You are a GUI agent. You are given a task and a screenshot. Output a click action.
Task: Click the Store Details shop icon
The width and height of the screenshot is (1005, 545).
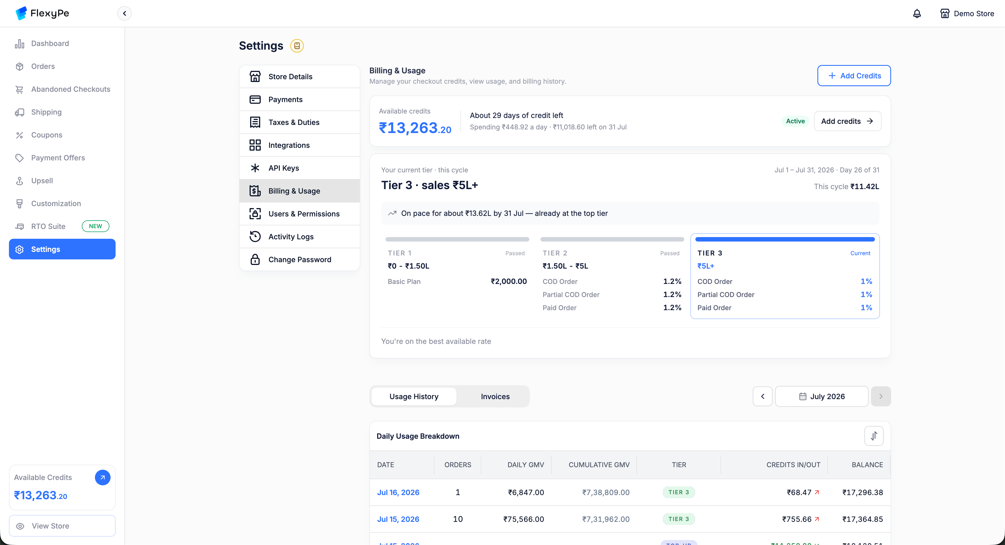(x=255, y=77)
